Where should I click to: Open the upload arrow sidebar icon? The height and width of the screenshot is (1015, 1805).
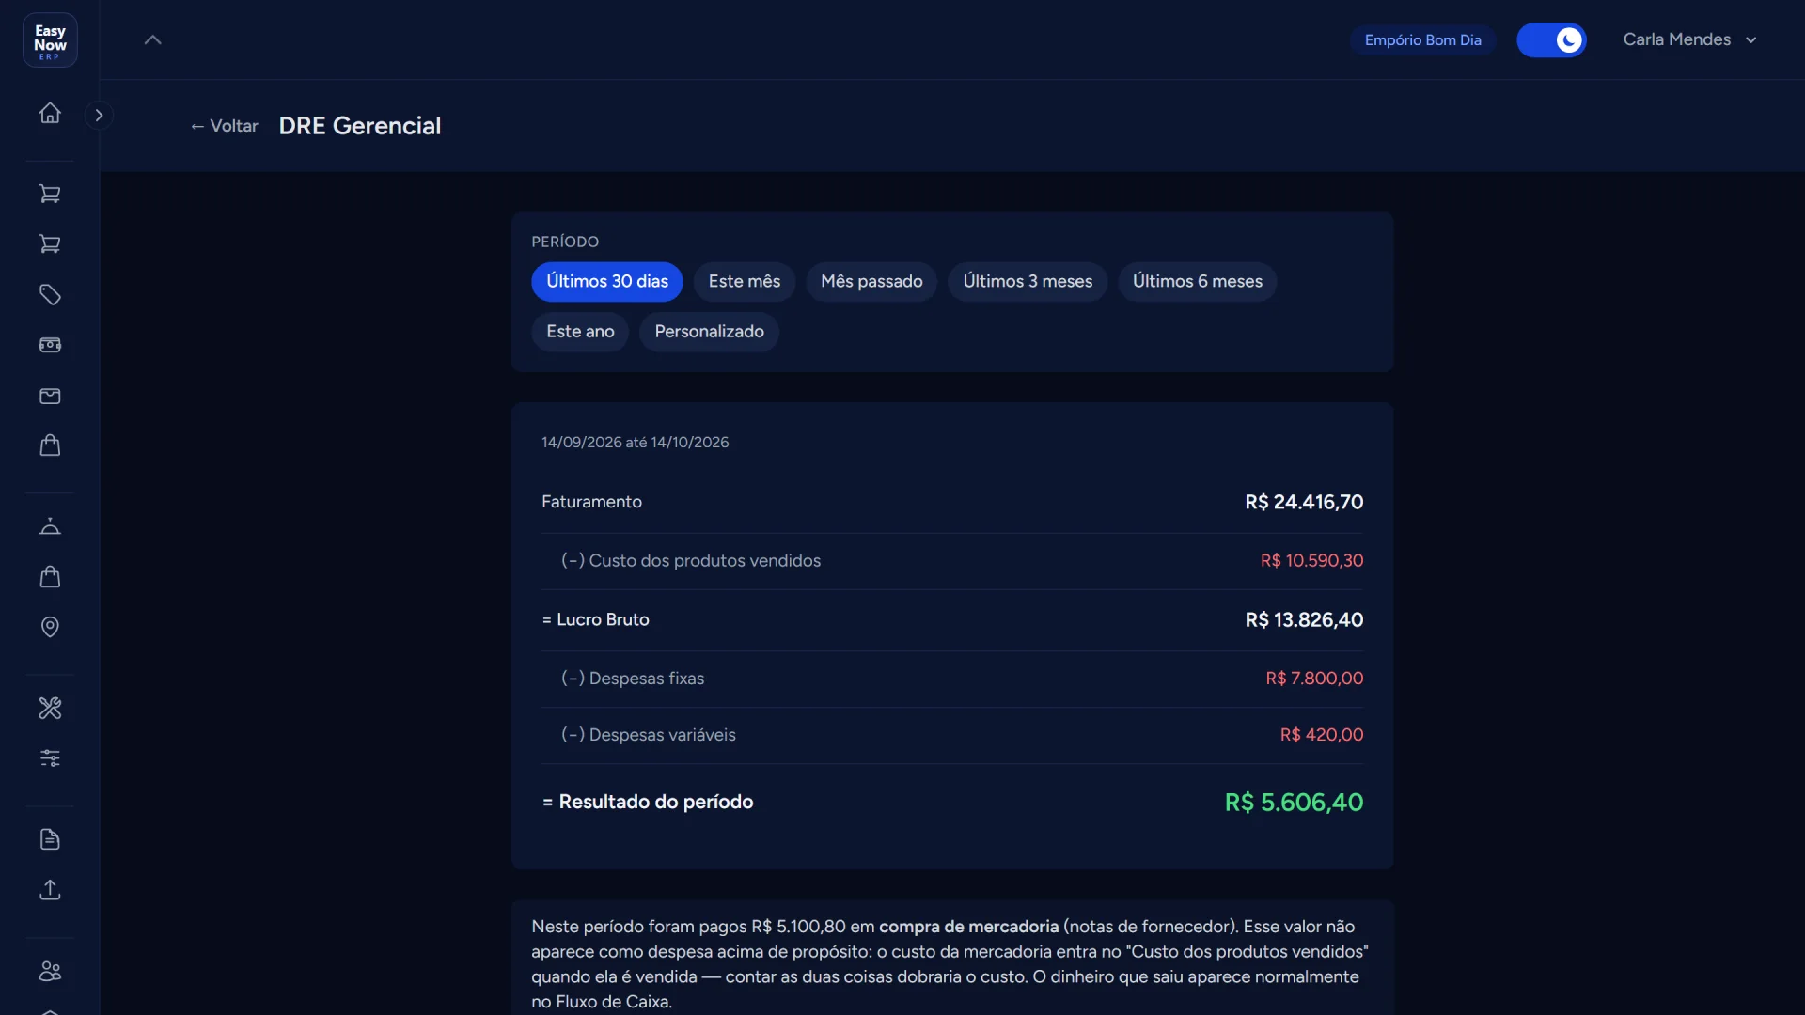coord(50,890)
